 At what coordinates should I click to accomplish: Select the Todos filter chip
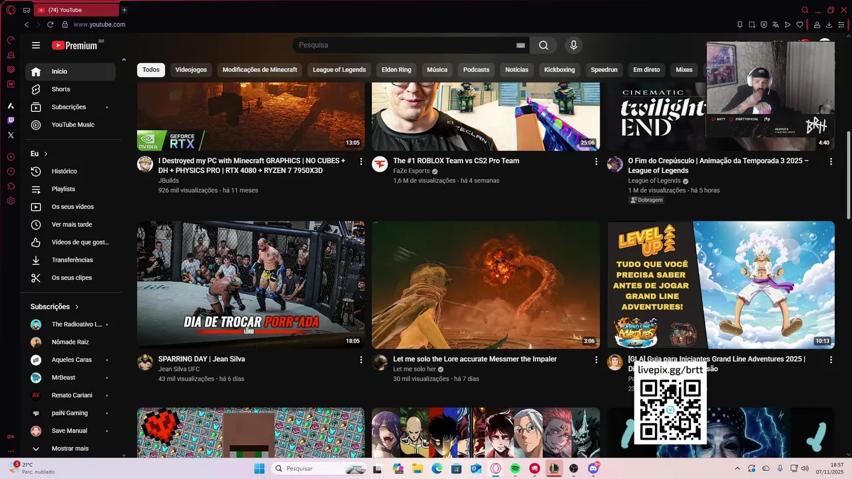[151, 70]
